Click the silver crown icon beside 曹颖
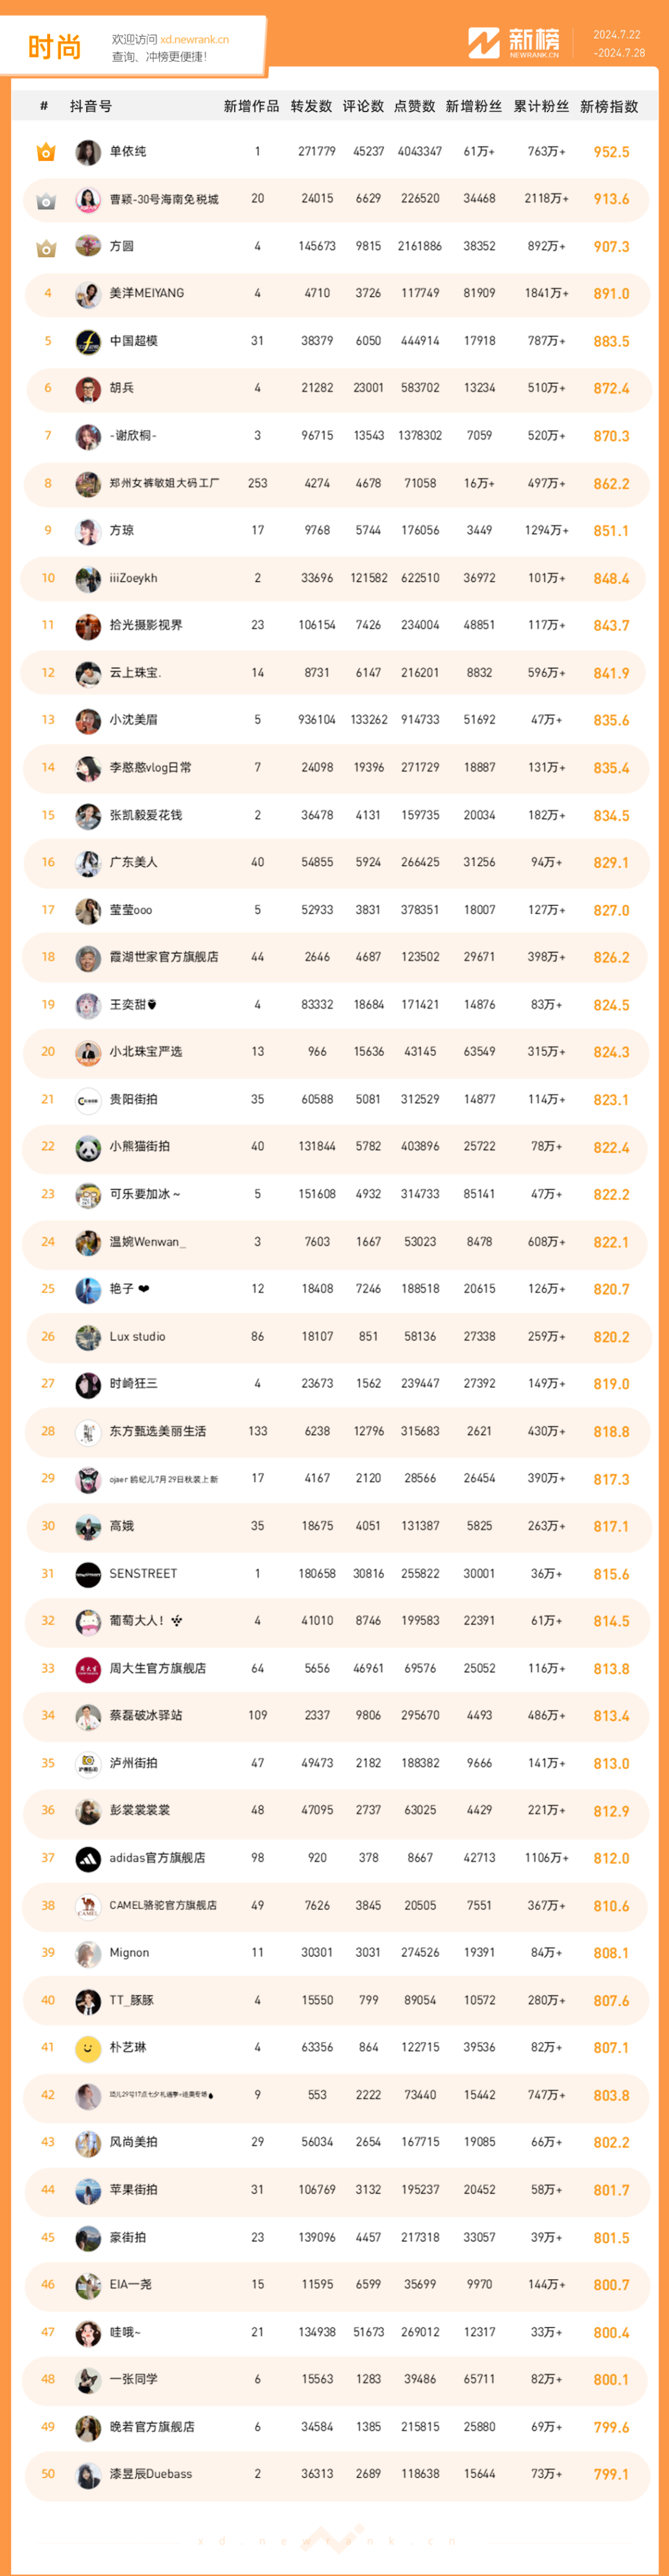The image size is (669, 2576). click(46, 200)
